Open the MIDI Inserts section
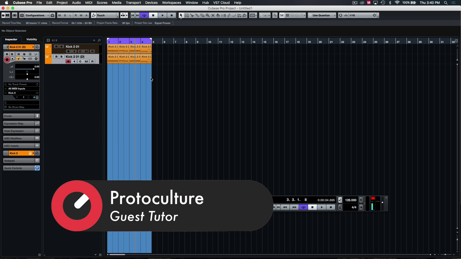461x259 pixels. pyautogui.click(x=21, y=146)
